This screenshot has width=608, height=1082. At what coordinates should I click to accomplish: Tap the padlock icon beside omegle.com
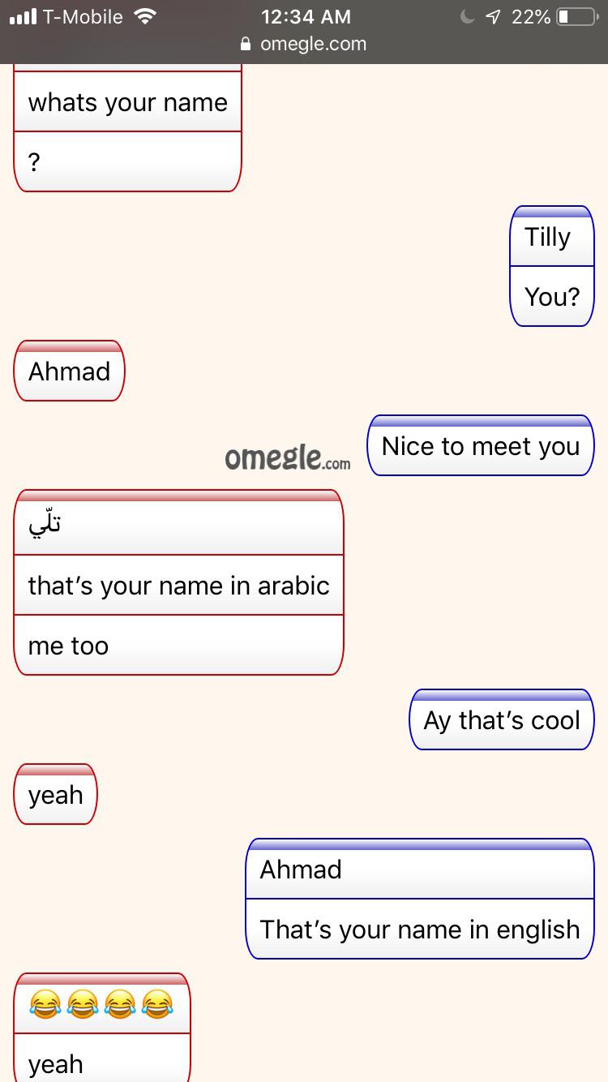246,44
